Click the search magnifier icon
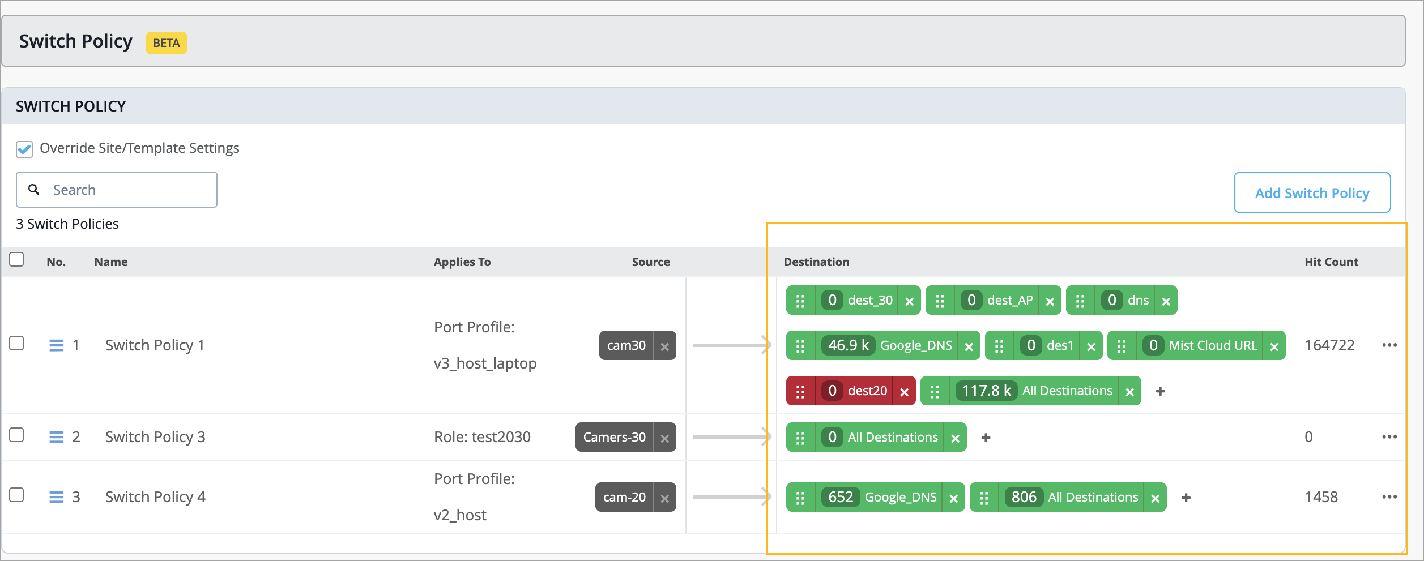The height and width of the screenshot is (561, 1424). 34,189
